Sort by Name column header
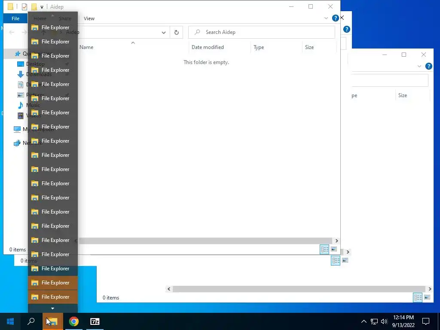The width and height of the screenshot is (440, 330). [x=86, y=47]
